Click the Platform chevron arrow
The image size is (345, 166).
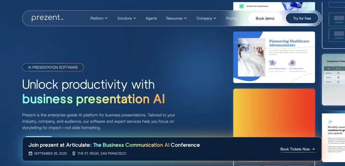coord(106,18)
